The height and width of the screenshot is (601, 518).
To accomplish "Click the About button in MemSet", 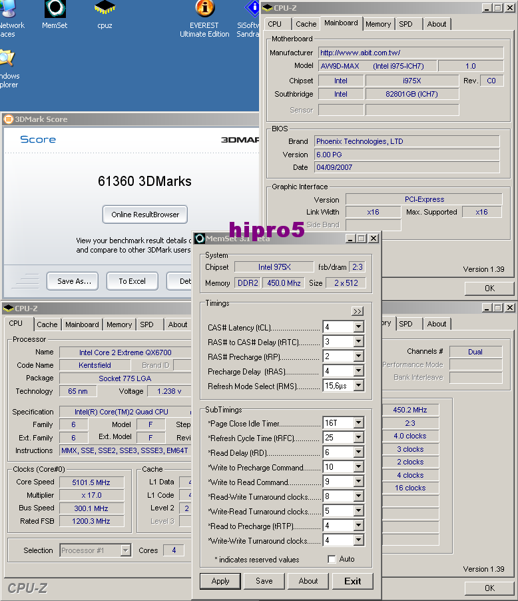I will tap(308, 581).
